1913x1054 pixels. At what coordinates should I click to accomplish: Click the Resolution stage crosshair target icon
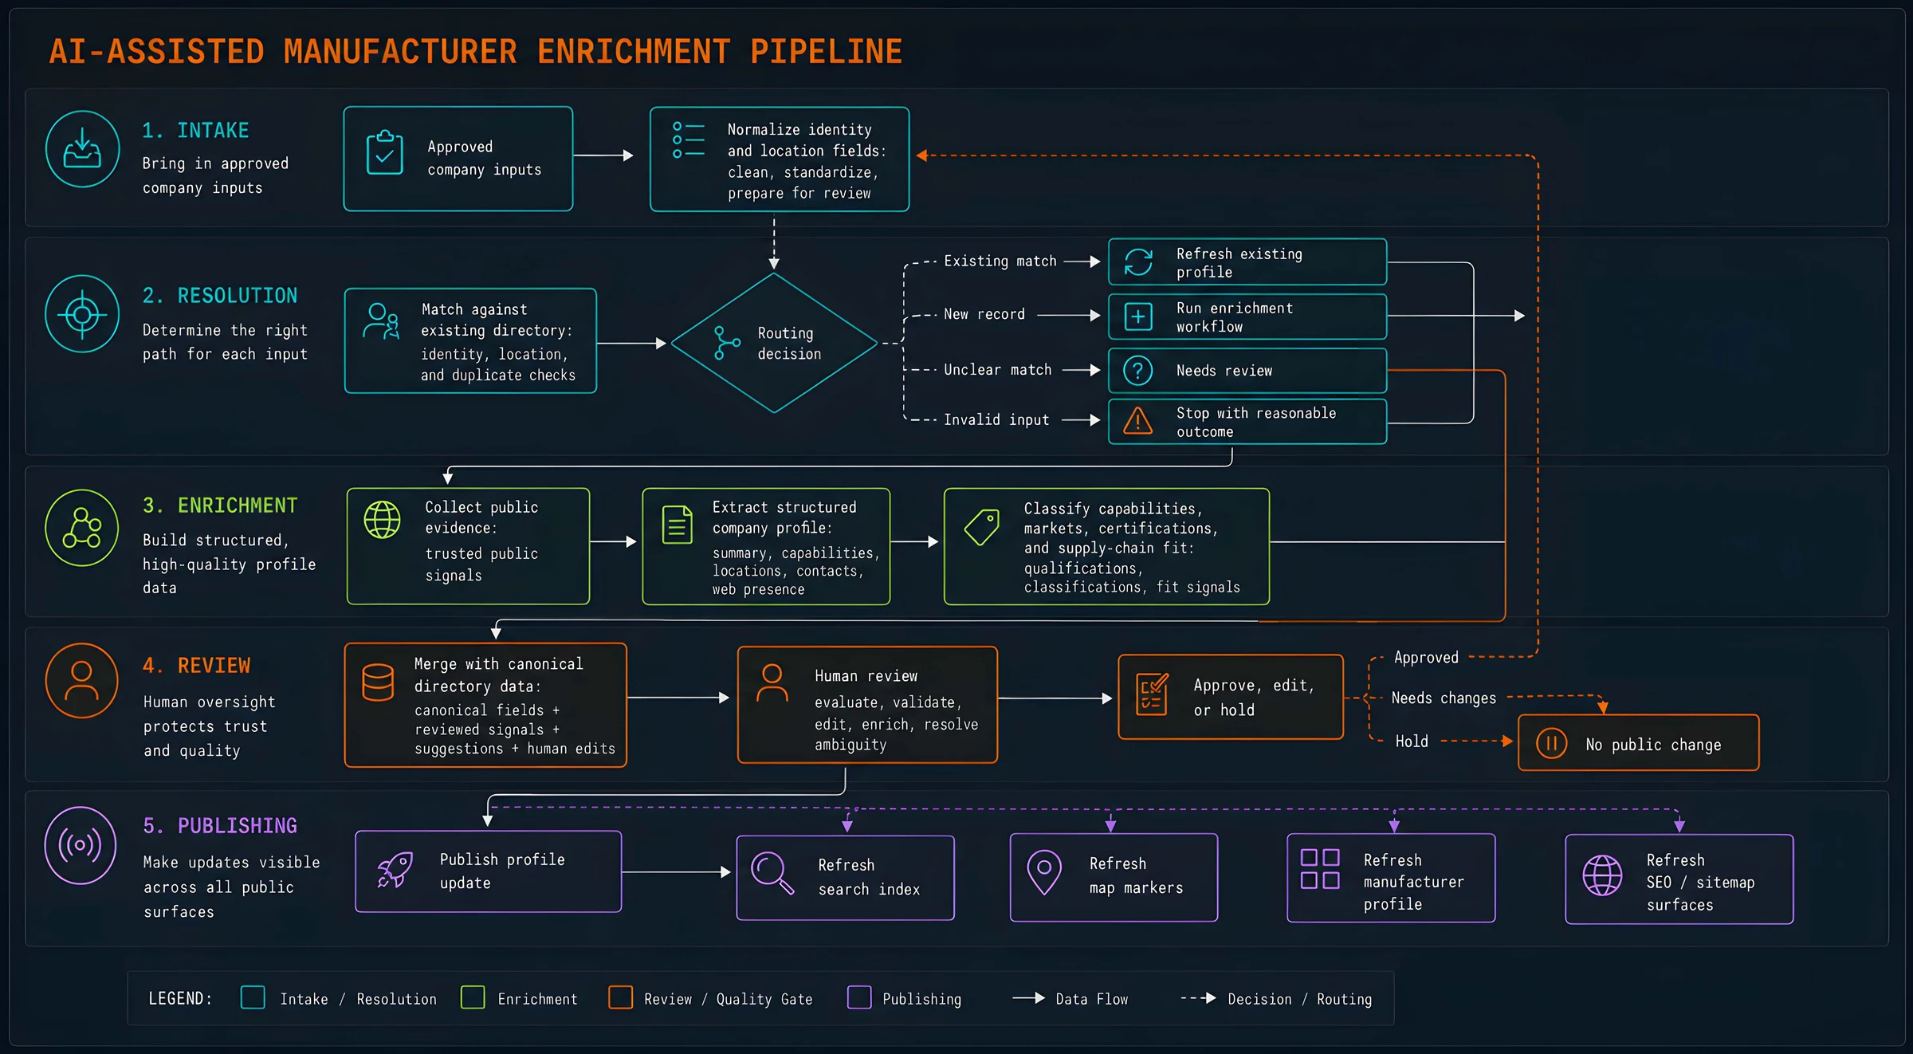[x=83, y=314]
